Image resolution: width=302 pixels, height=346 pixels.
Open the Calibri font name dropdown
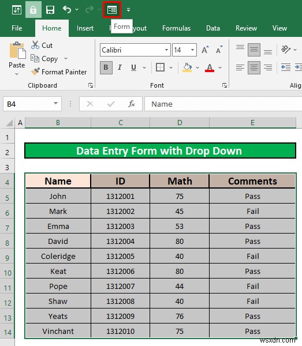click(x=166, y=50)
